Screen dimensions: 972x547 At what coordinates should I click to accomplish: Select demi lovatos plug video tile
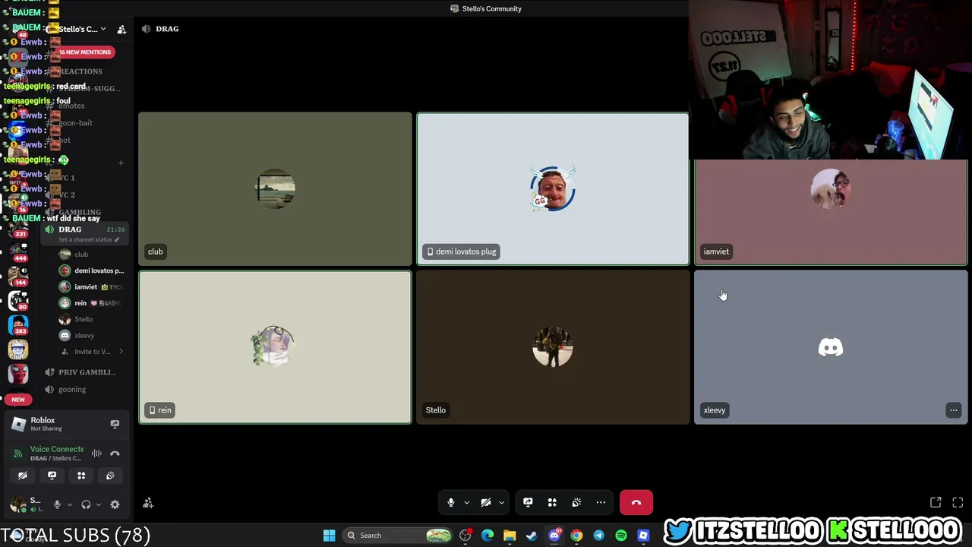click(x=553, y=189)
